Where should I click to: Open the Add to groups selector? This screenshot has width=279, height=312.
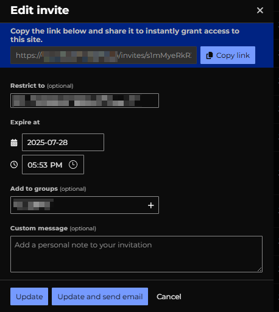85,205
